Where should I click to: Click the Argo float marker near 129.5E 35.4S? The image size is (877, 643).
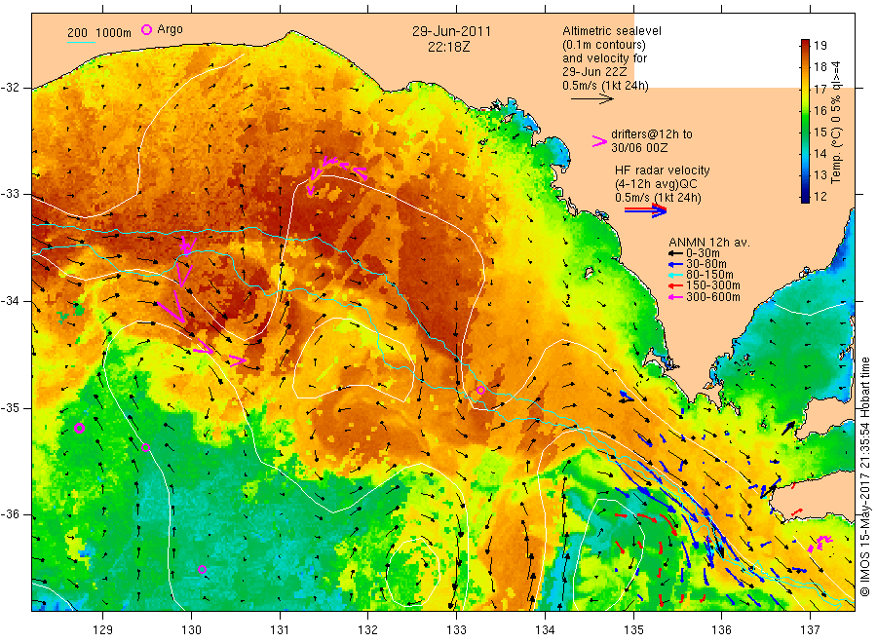(146, 447)
